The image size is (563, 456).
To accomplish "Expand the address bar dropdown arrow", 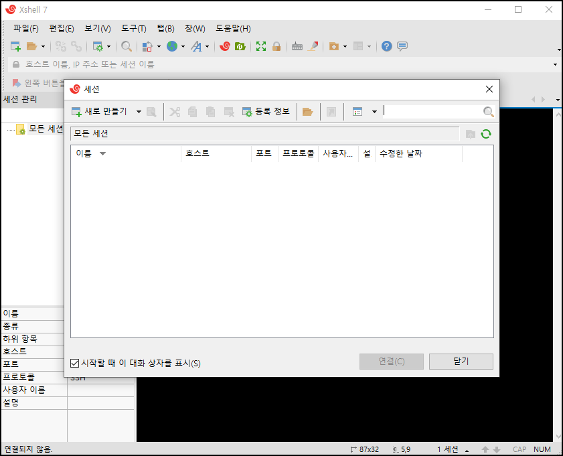I will (556, 65).
